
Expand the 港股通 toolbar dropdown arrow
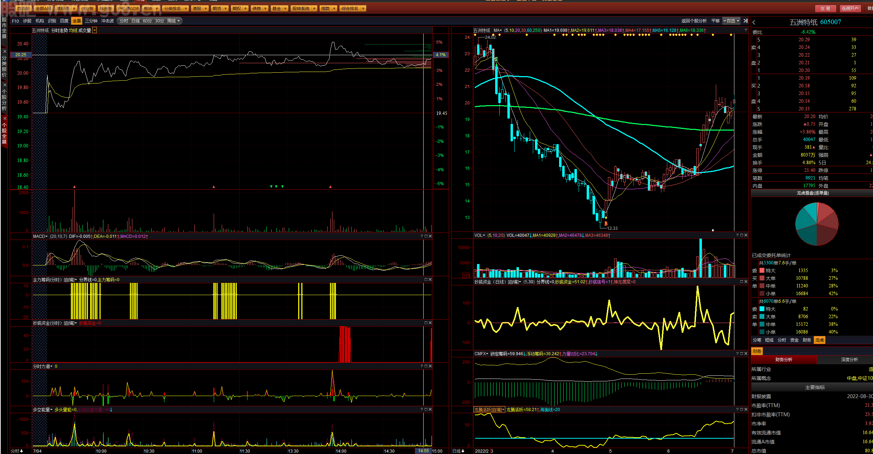click(x=74, y=8)
